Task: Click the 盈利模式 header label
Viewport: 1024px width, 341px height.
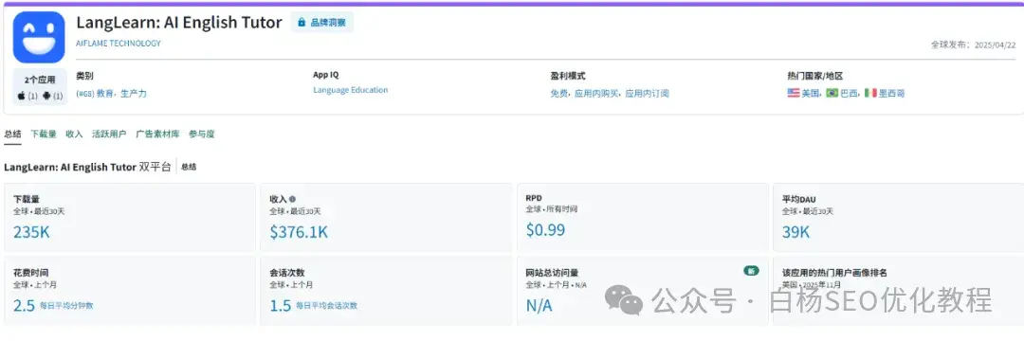Action: 568,76
